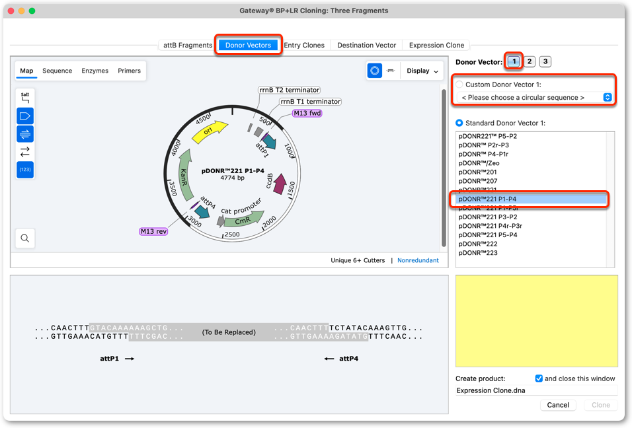Switch to linear map view icon
The height and width of the screenshot is (428, 632).
[391, 71]
